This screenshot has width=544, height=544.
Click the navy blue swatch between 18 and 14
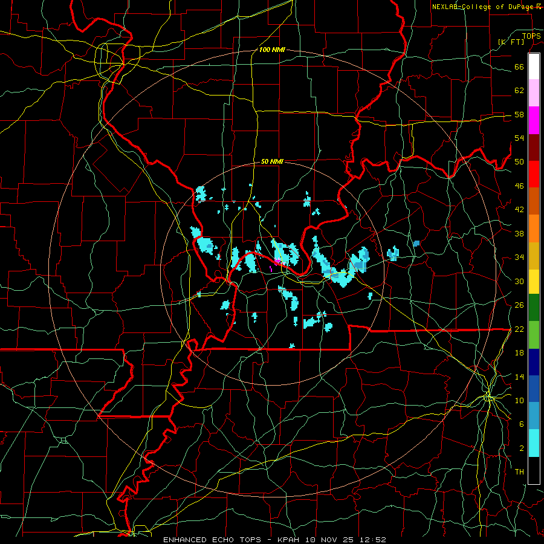click(x=534, y=362)
